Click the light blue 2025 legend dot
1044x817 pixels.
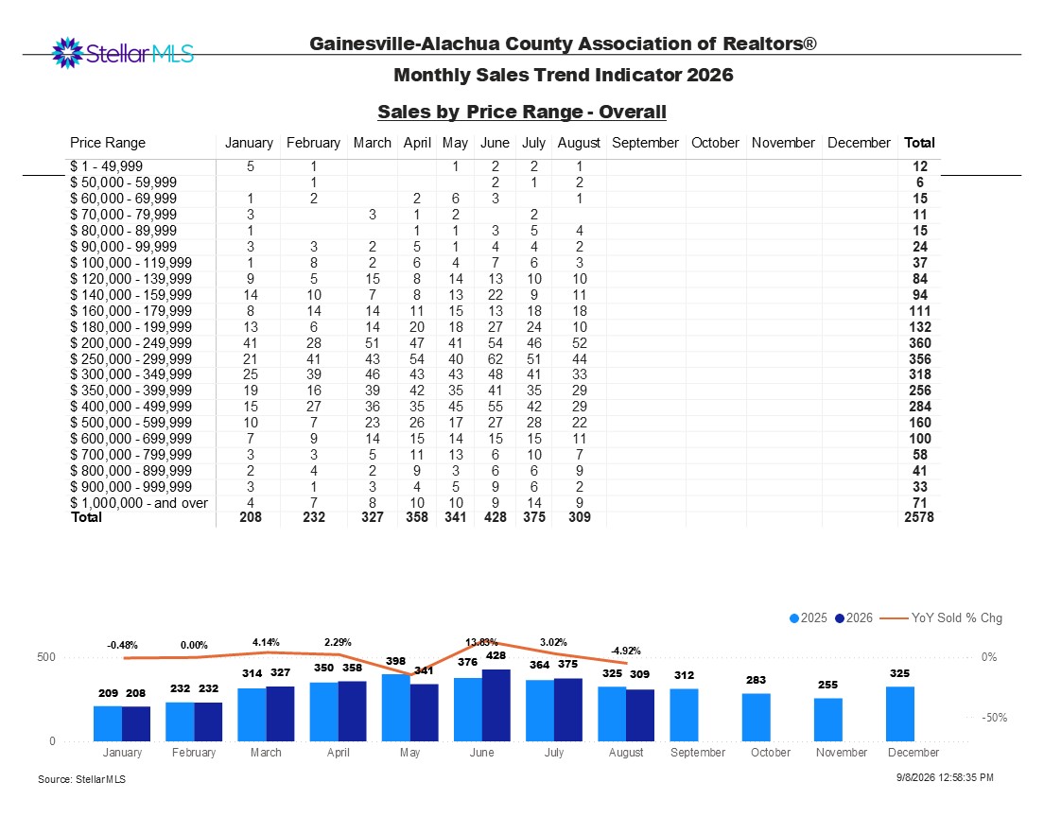click(793, 618)
